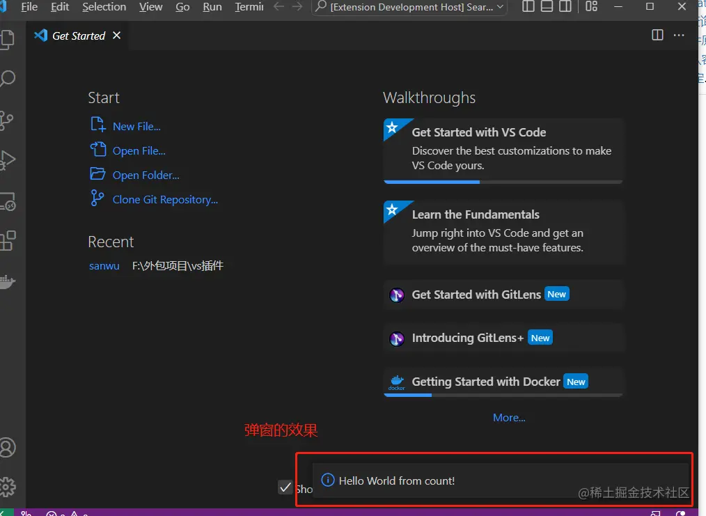
Task: Open the View menu
Action: point(150,7)
